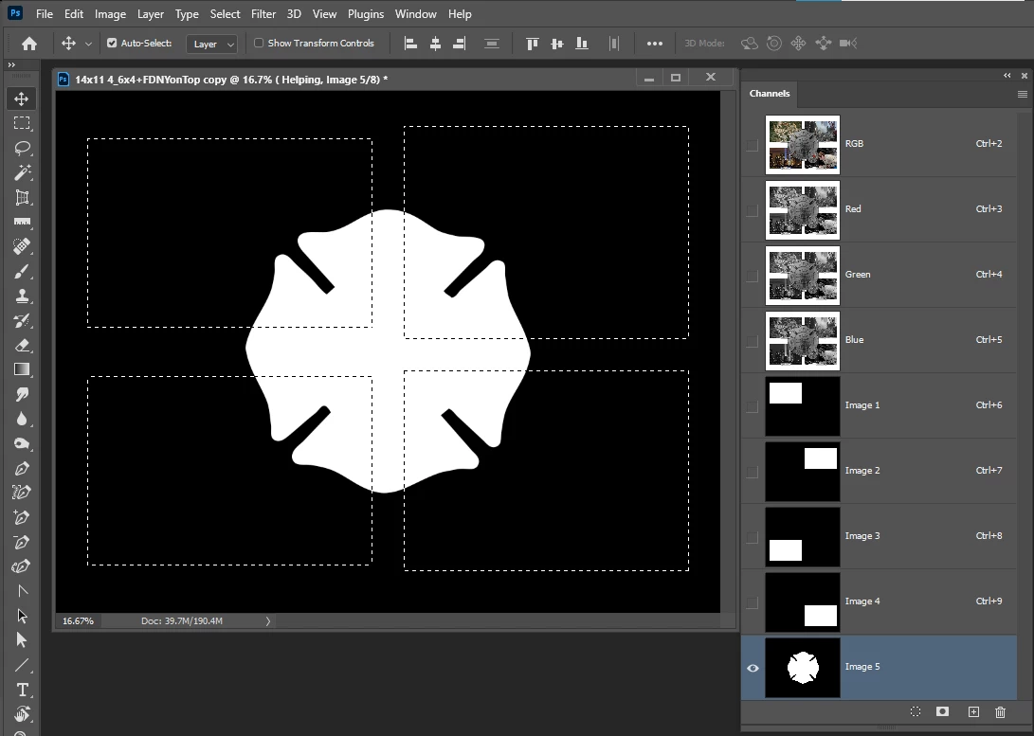Toggle visibility of the Green channel

pos(753,276)
